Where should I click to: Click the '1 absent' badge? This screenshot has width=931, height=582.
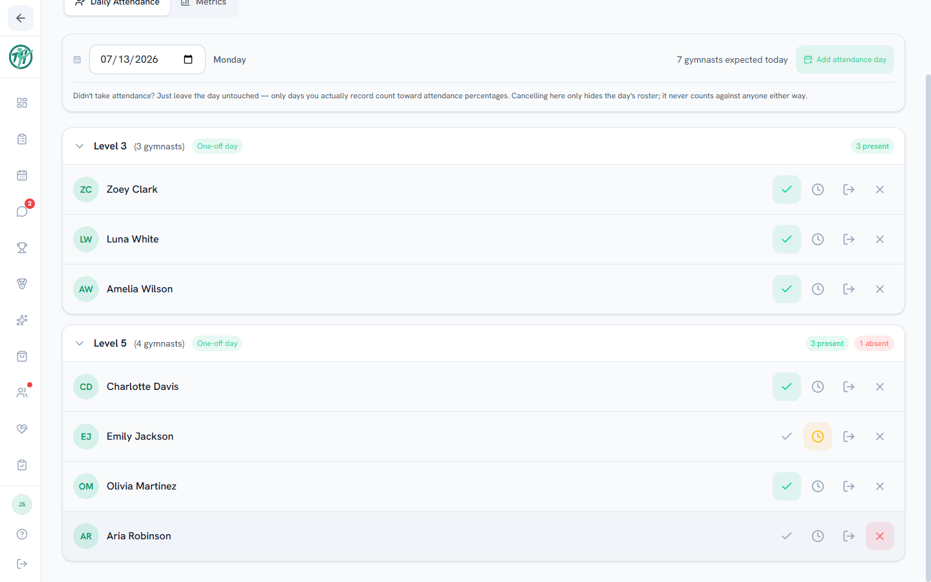(874, 343)
